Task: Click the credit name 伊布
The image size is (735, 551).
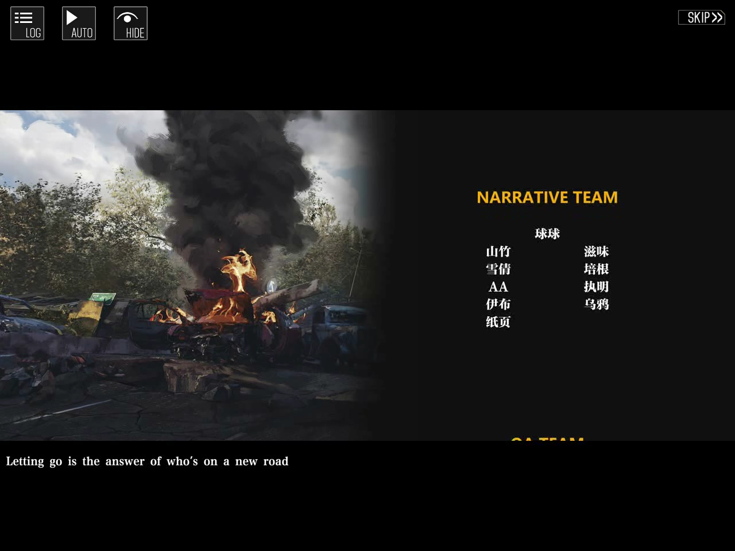Action: coord(498,304)
